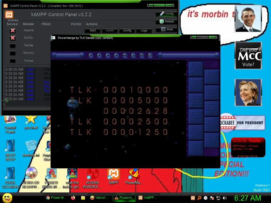Click the 'TLK 00005000' high score row

(119, 100)
